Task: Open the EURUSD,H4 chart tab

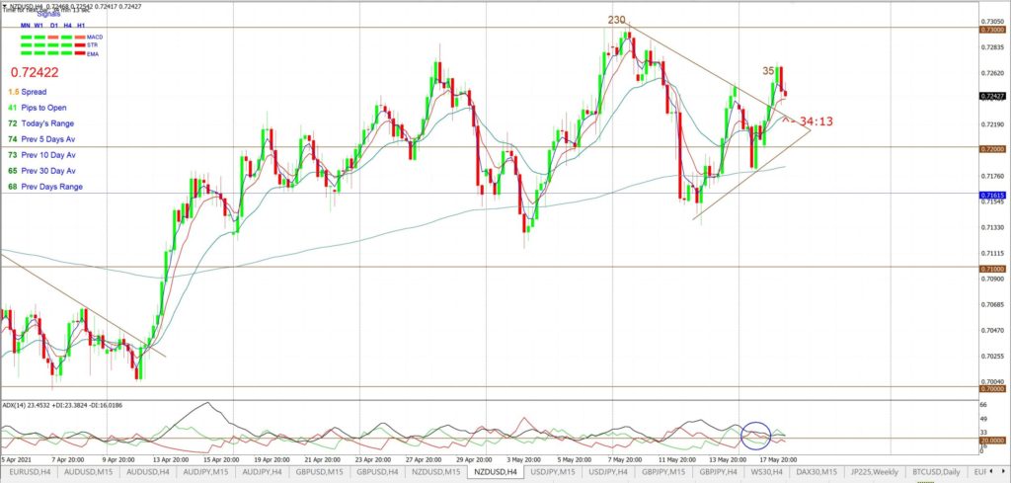Action: (28, 473)
